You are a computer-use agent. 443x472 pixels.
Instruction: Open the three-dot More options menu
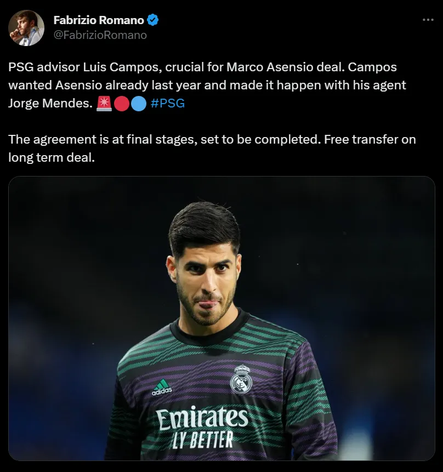point(428,20)
